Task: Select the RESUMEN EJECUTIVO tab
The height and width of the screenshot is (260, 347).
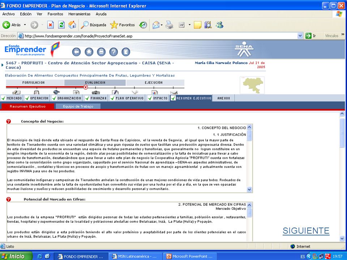Action: click(x=191, y=98)
